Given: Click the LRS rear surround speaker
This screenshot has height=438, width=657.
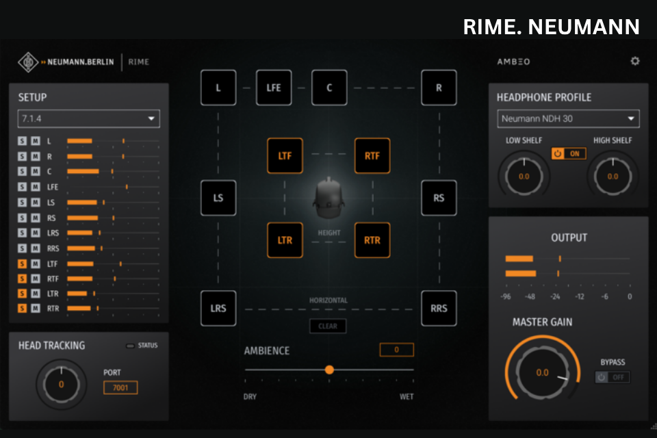Looking at the screenshot, I should coord(218,308).
